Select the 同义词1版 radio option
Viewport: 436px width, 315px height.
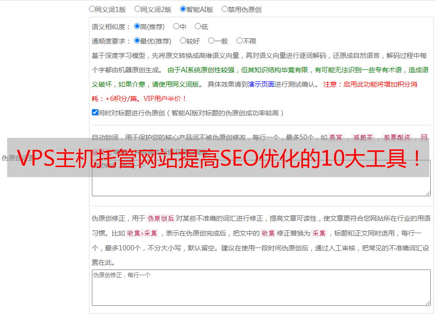pyautogui.click(x=92, y=9)
